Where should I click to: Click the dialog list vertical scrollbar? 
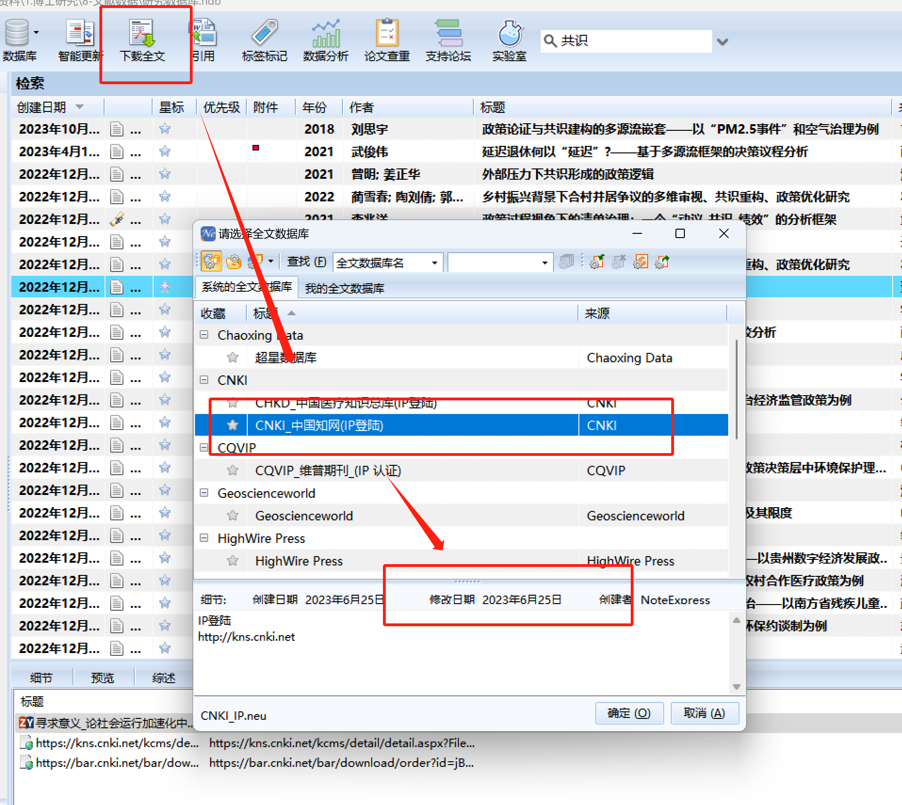[x=736, y=389]
